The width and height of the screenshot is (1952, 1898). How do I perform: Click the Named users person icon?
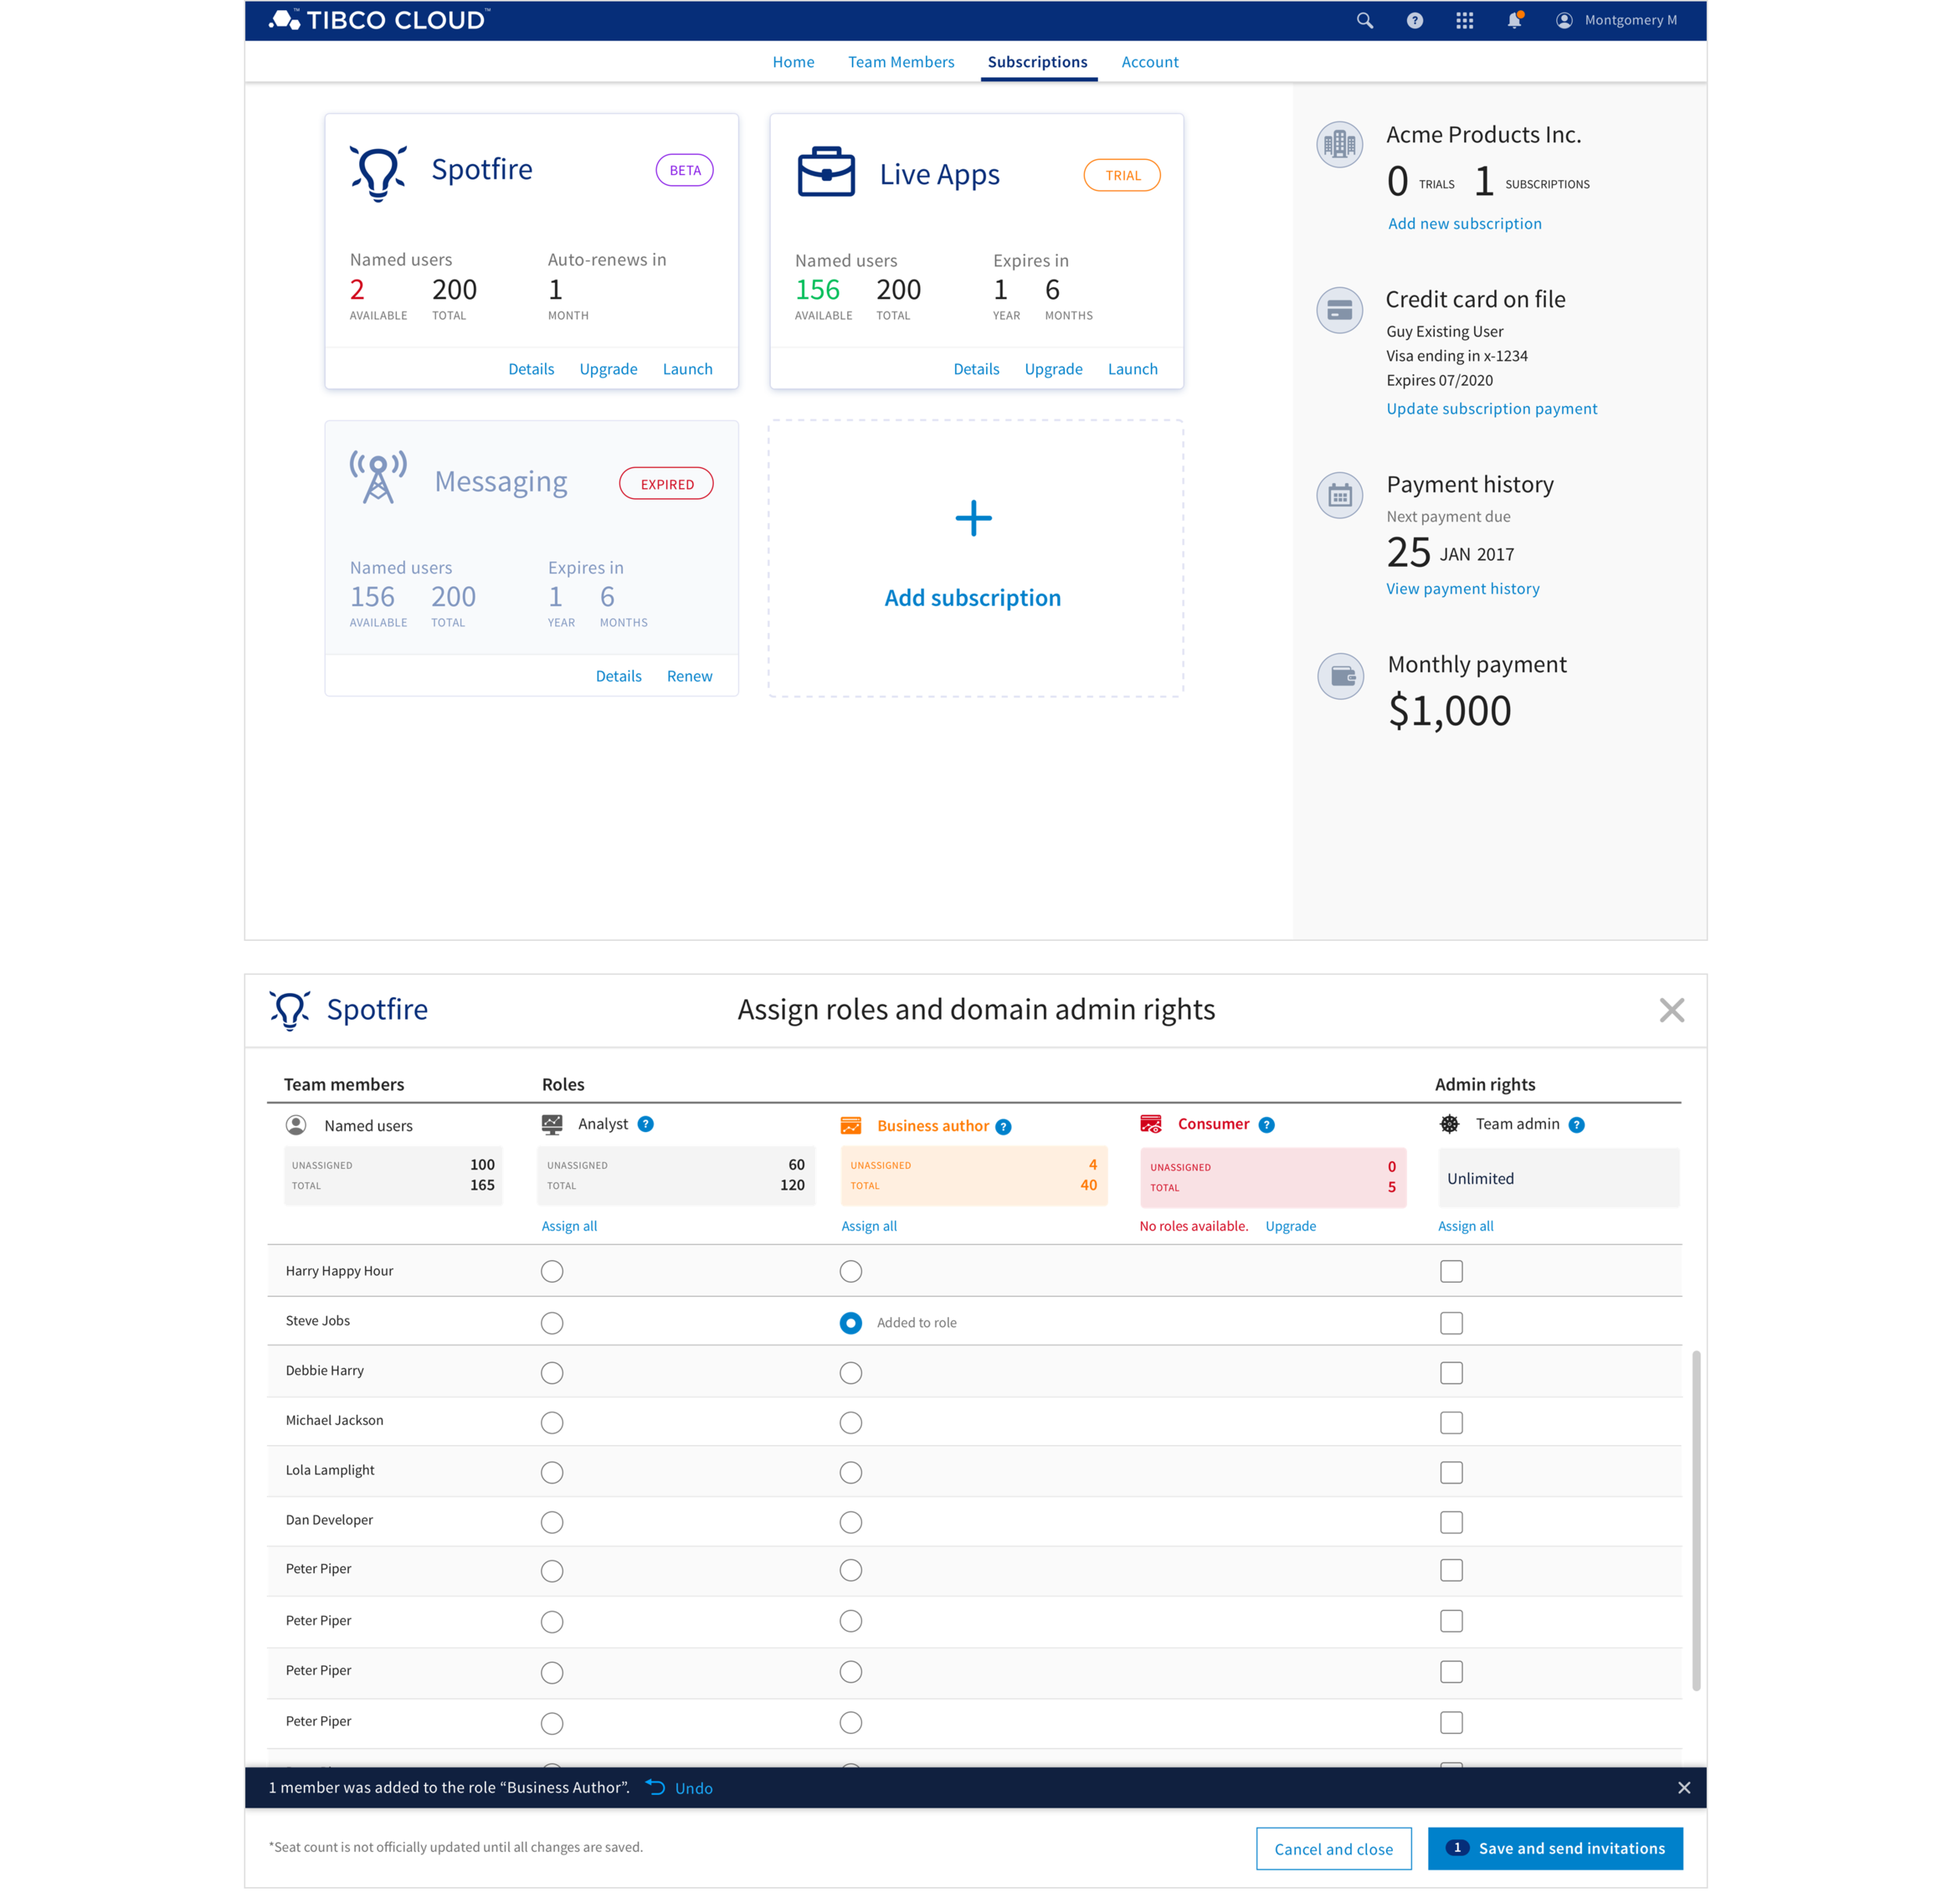[x=296, y=1124]
